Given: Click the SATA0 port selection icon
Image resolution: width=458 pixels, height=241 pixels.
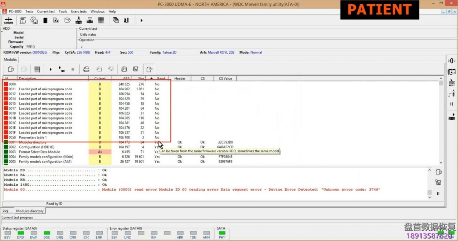Looking at the screenshot, I should click(x=8, y=20).
